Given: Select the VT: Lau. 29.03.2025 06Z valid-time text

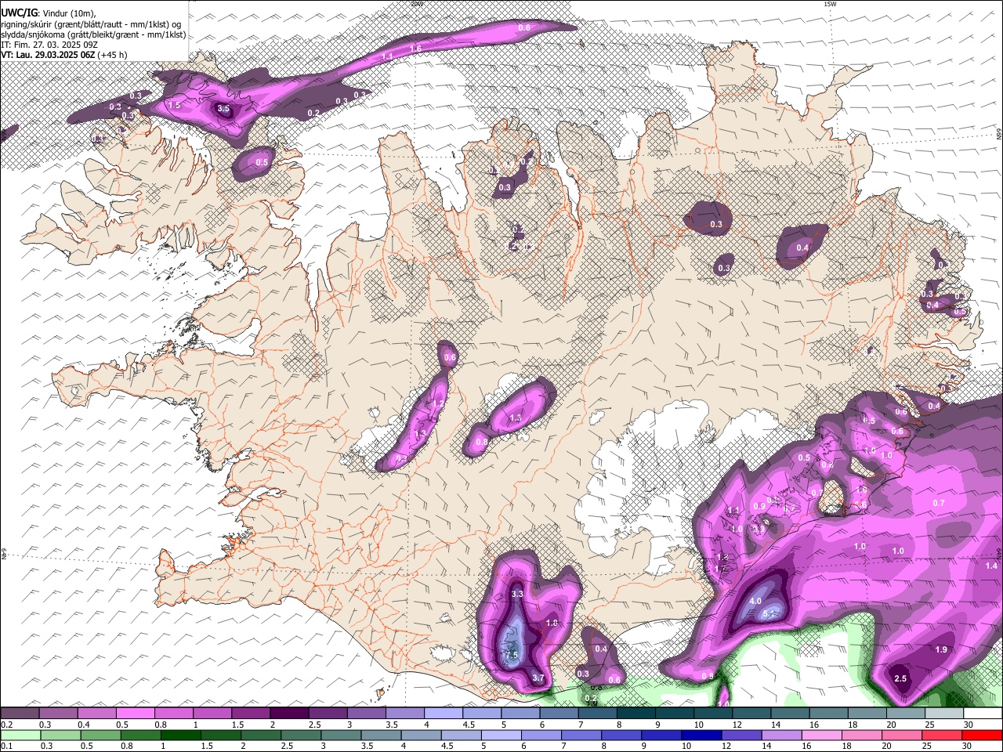Looking at the screenshot, I should click(48, 55).
